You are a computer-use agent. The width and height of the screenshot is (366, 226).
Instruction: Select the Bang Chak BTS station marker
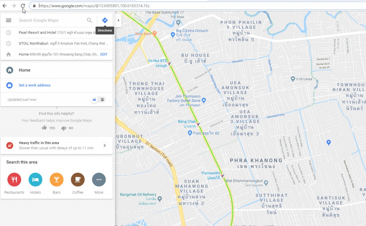198,124
